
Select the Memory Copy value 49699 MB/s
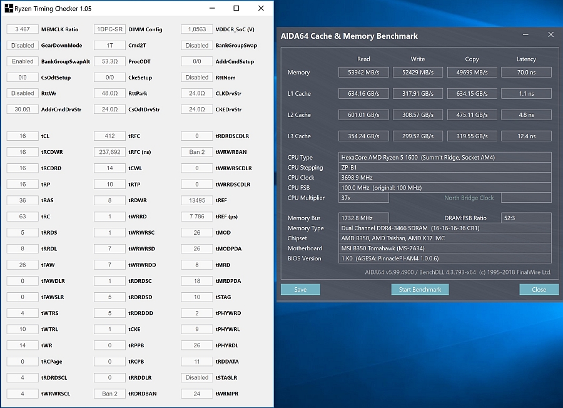coord(472,72)
